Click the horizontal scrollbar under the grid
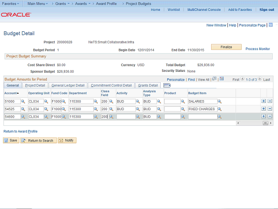This screenshot has height=209, width=278. click(x=253, y=123)
